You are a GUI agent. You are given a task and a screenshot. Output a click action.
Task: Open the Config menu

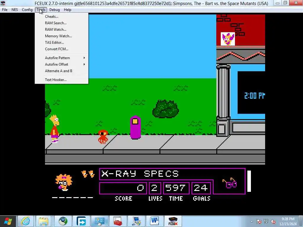pos(27,10)
